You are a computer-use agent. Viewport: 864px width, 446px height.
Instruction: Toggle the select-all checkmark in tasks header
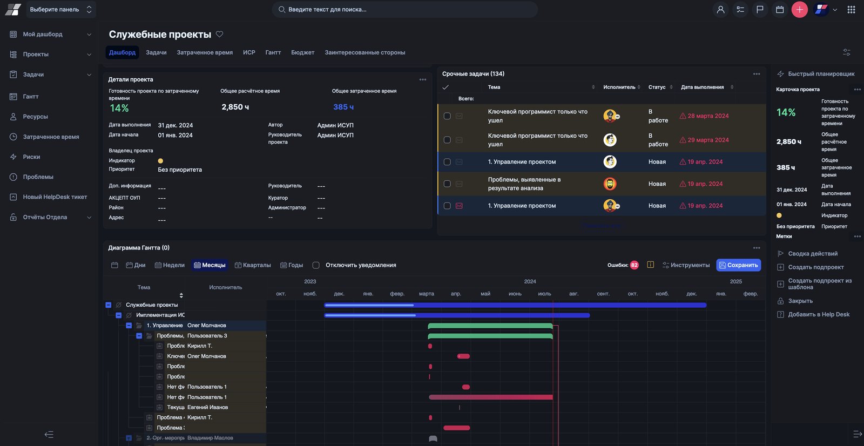click(446, 87)
